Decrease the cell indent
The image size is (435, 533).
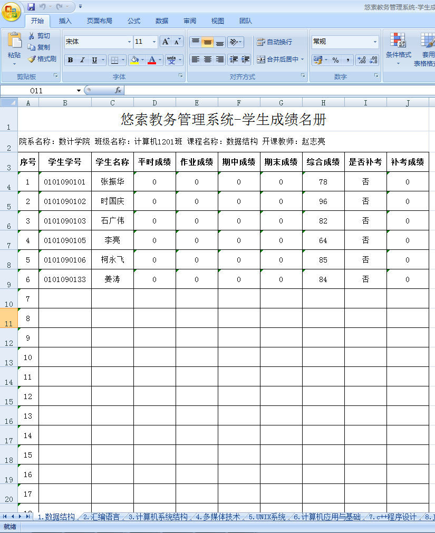tap(234, 60)
